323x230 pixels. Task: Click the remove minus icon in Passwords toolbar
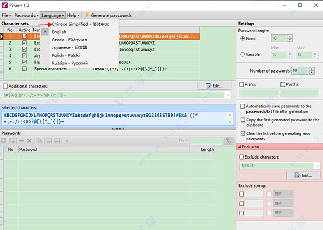[x=21, y=141]
